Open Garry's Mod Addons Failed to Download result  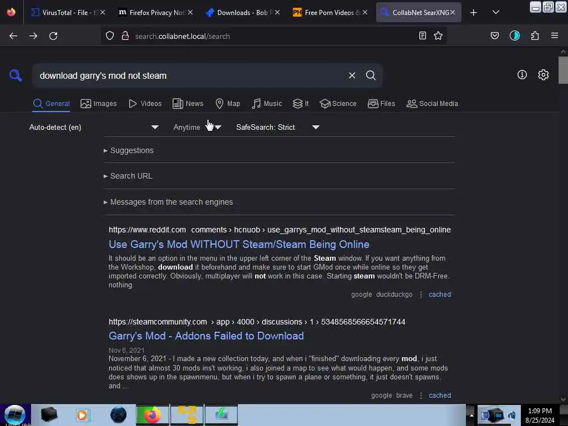coord(206,336)
